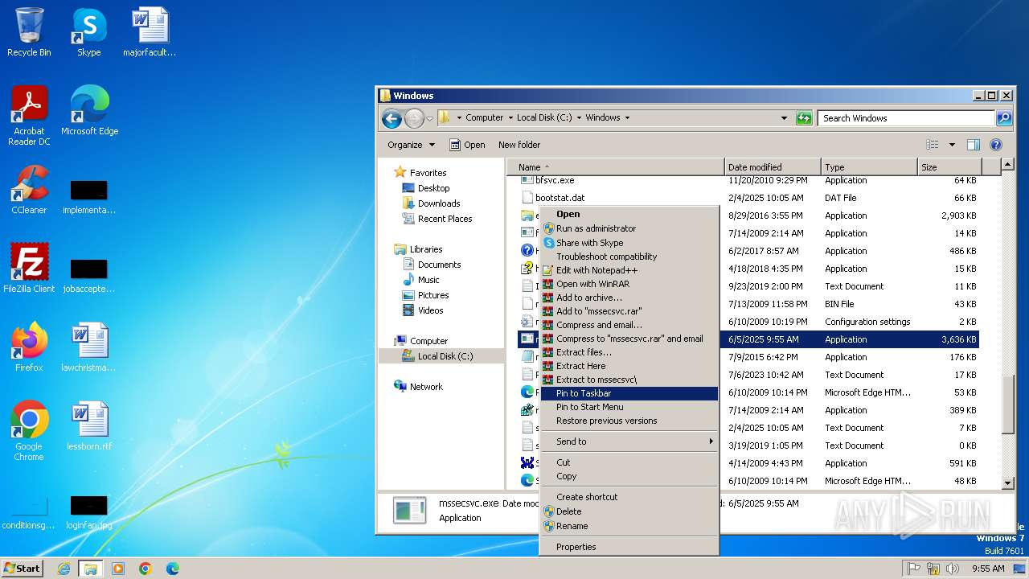Click the Open toolbar button

pyautogui.click(x=467, y=145)
